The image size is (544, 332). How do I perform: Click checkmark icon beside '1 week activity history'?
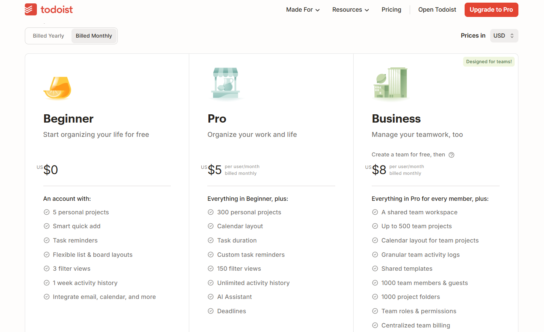[x=47, y=283]
